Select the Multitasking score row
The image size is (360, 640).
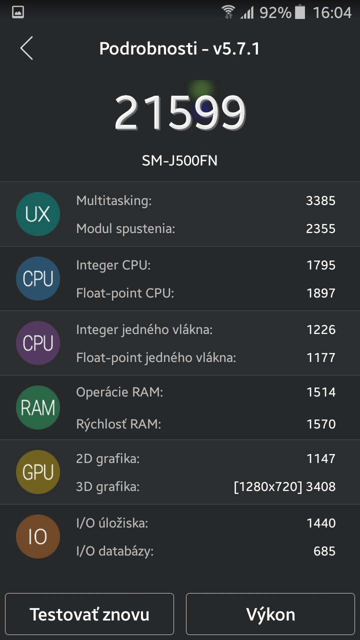pos(205,201)
